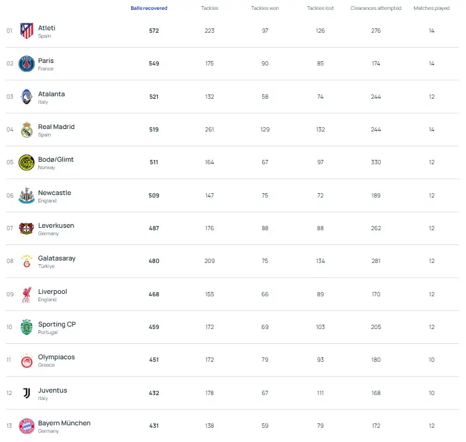Open the Sporting CP team link

coord(57,324)
